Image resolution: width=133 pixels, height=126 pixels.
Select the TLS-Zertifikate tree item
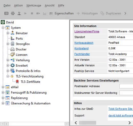[30, 82]
